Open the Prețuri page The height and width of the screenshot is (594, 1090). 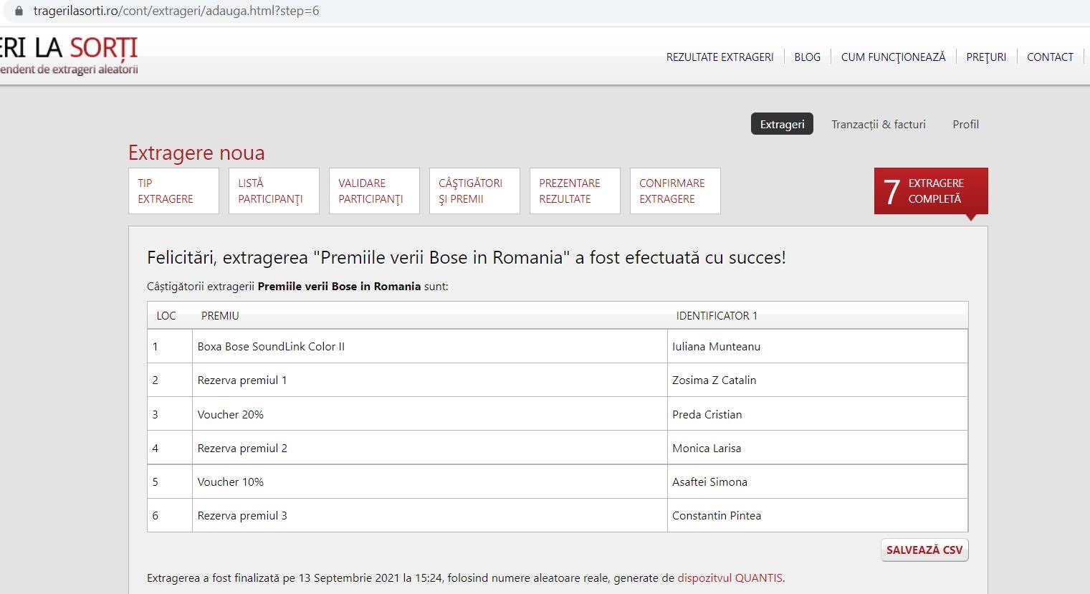point(985,57)
